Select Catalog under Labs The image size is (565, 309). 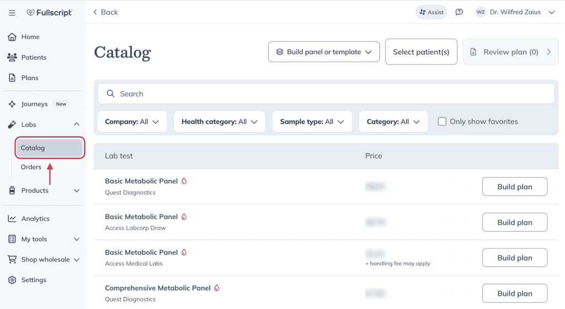coord(50,148)
